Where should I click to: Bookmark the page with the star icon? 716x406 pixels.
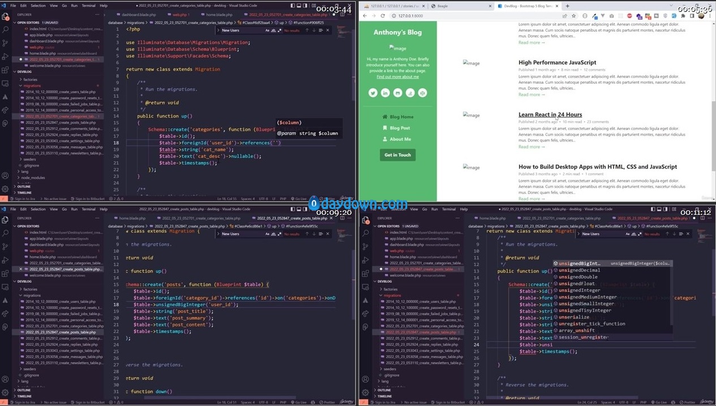click(573, 16)
